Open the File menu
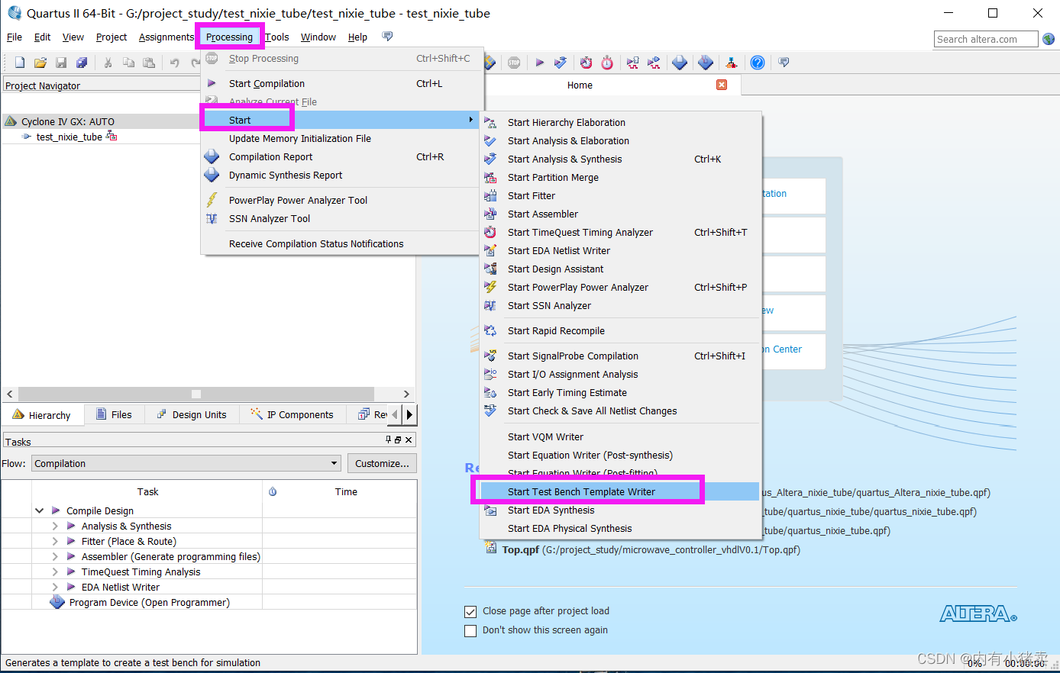This screenshot has width=1060, height=673. tap(15, 37)
